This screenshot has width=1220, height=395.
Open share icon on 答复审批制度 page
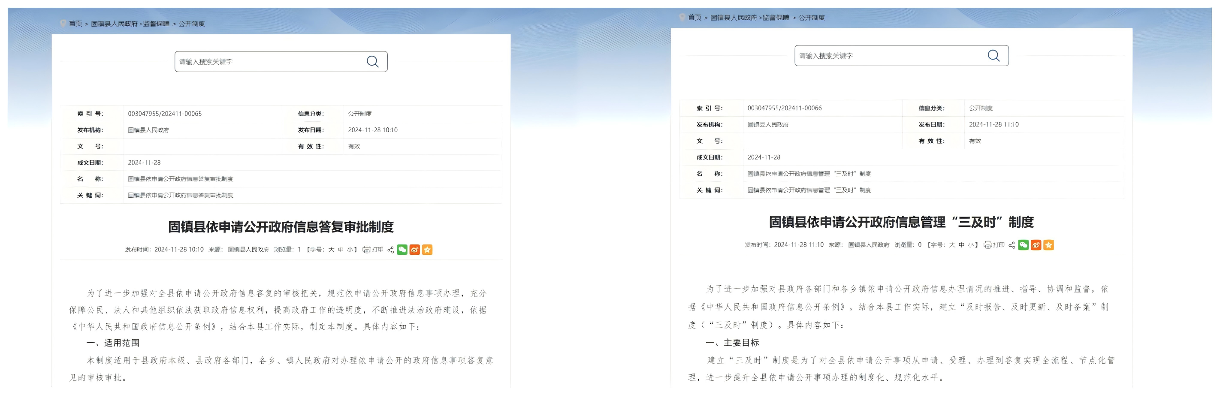(x=390, y=250)
